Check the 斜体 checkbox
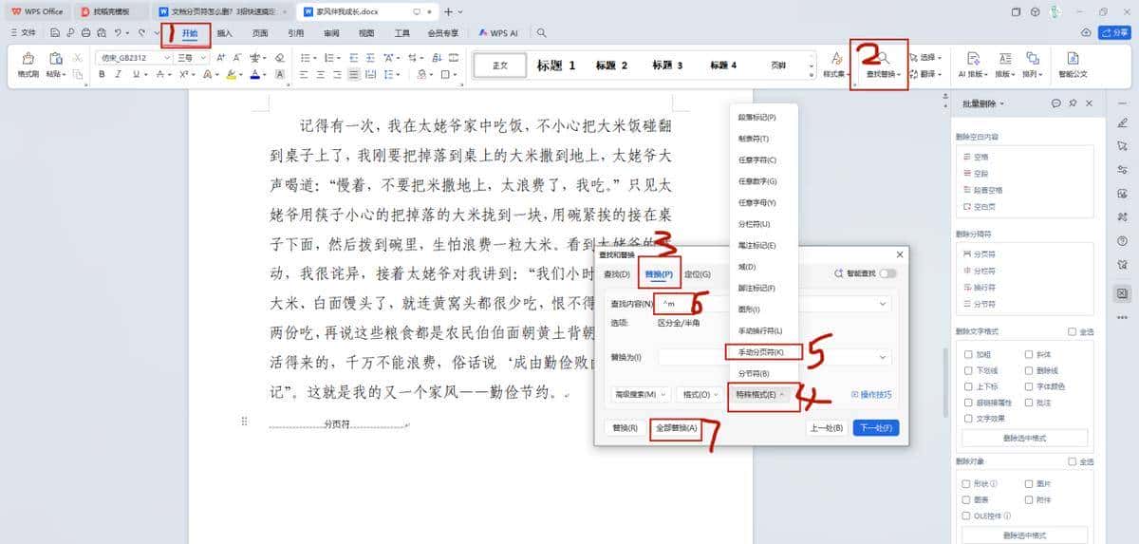 click(1030, 354)
